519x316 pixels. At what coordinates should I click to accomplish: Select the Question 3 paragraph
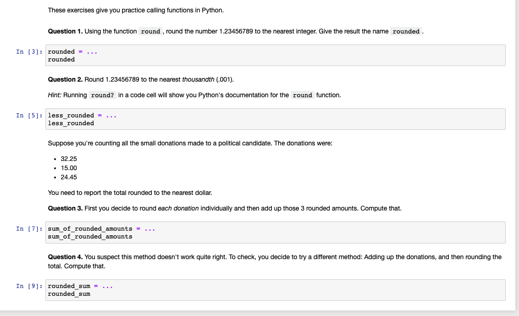(225, 208)
